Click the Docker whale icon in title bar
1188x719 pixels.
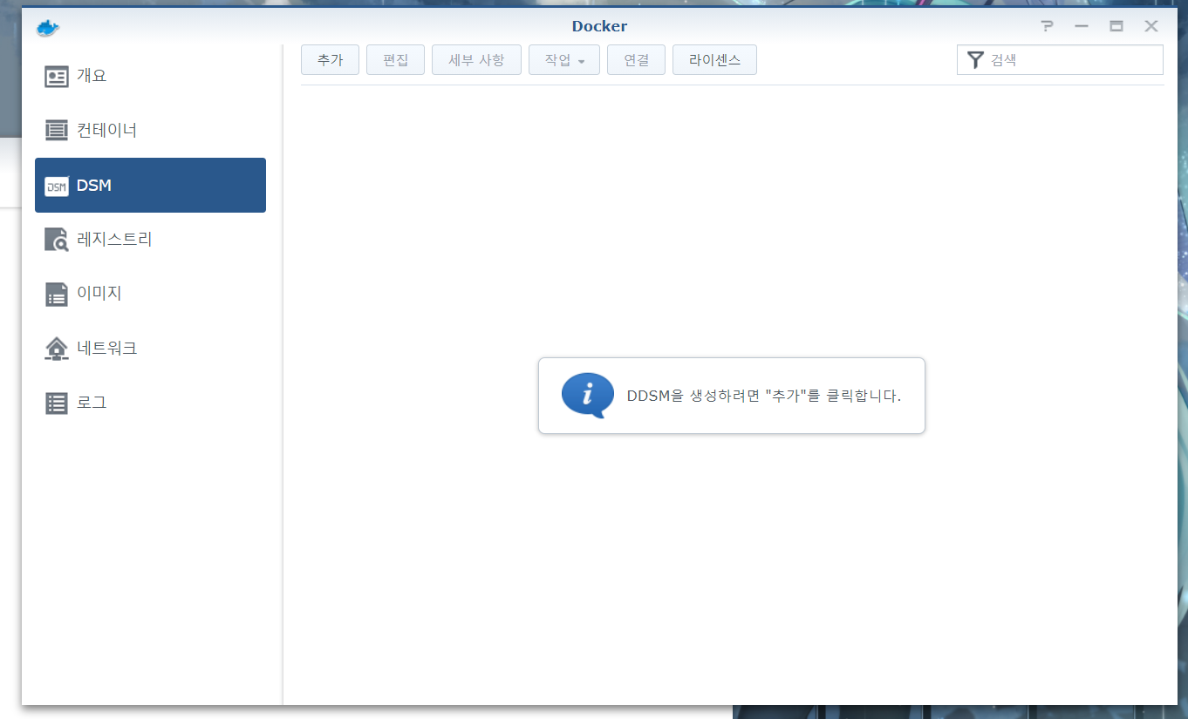coord(48,27)
